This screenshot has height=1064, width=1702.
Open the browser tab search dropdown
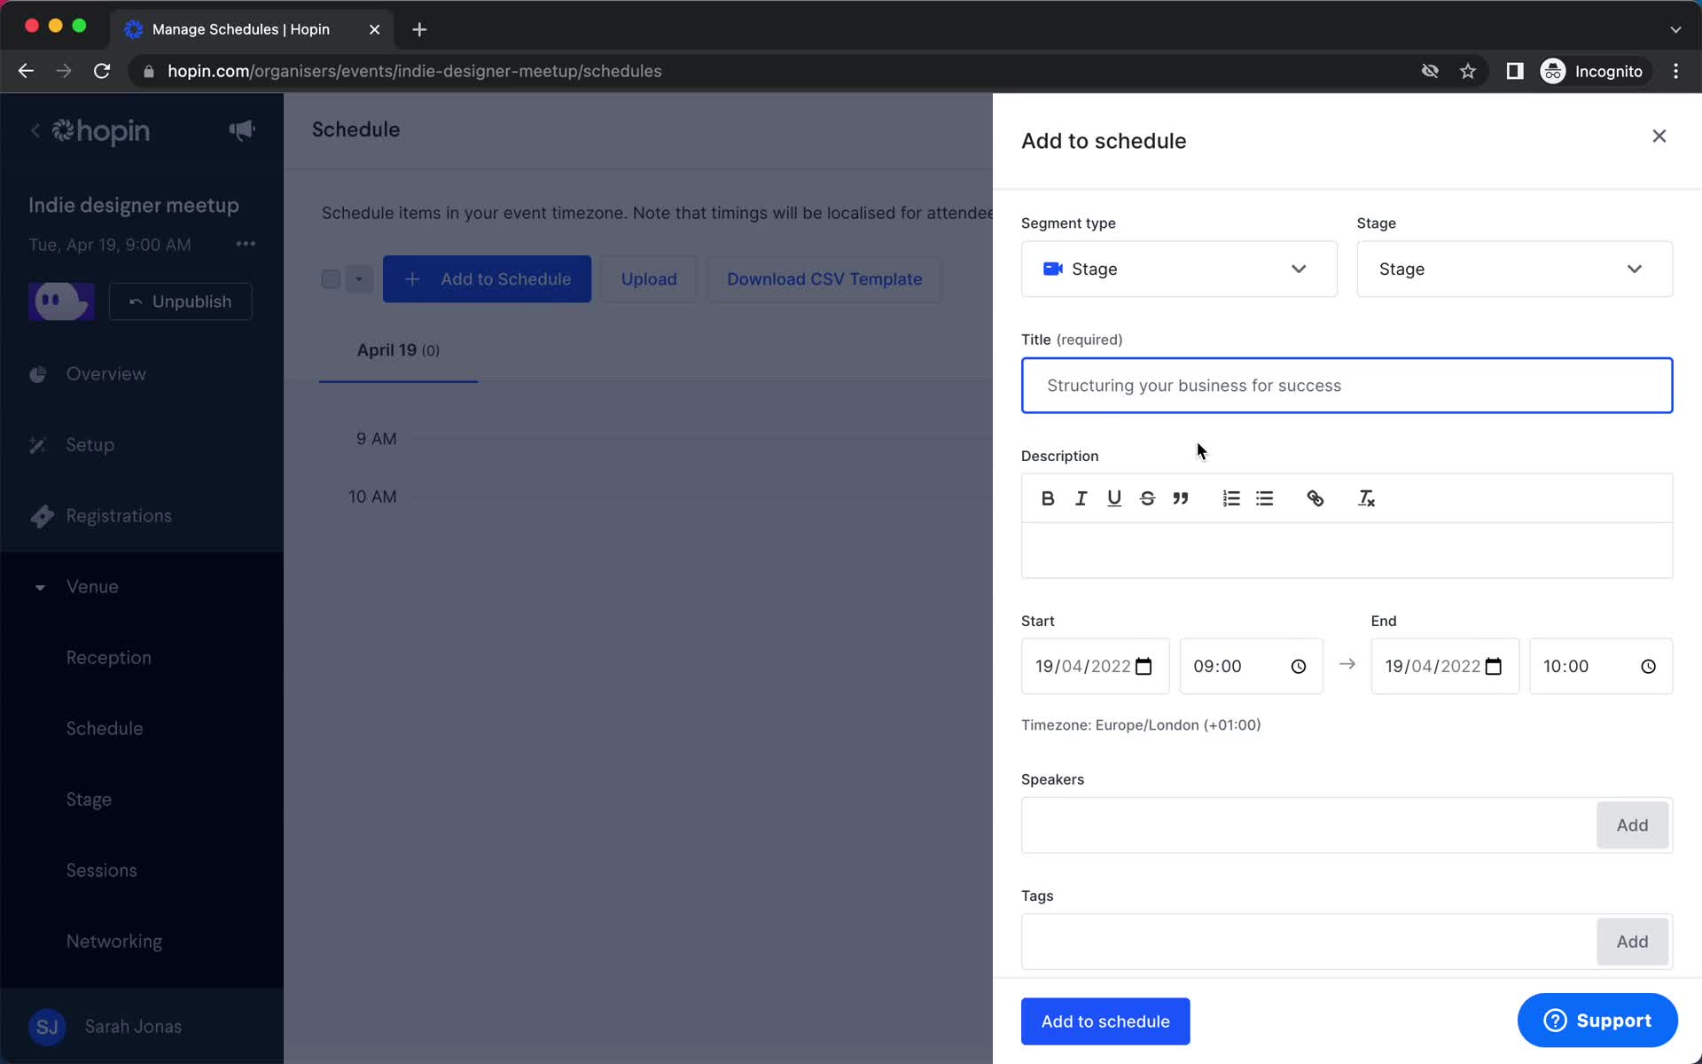1675,29
